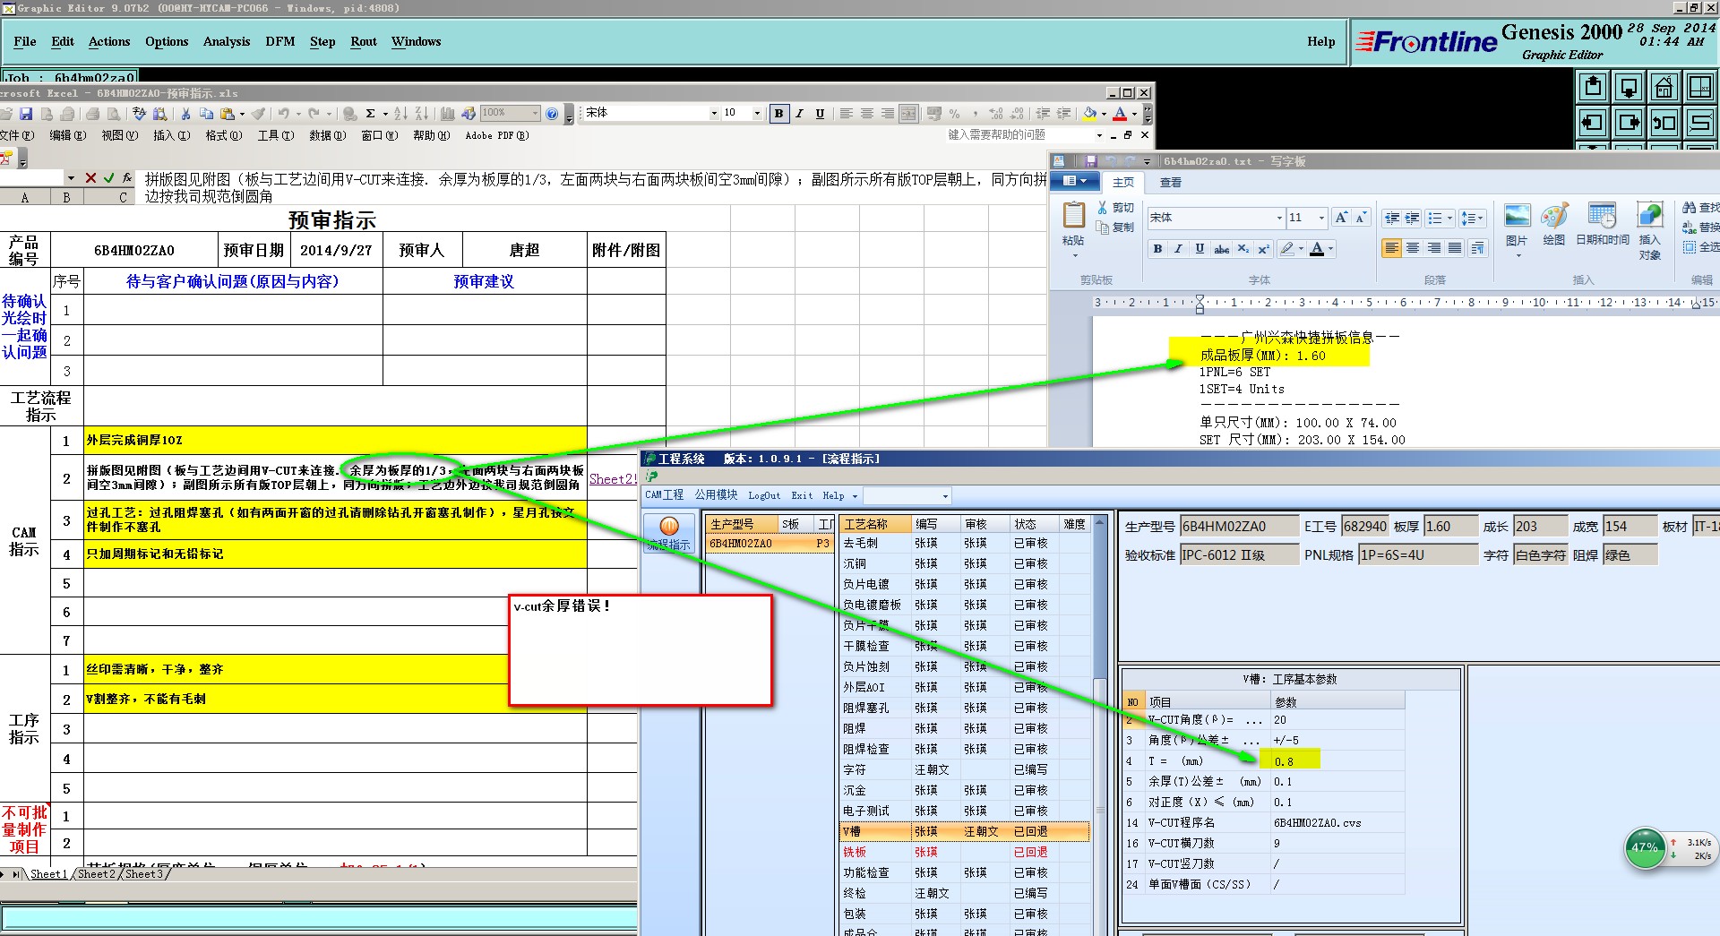Open Excel's name box dropdown arrow
The width and height of the screenshot is (1720, 936).
coord(71,178)
